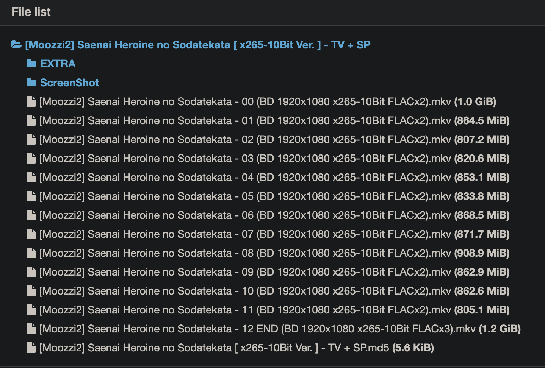Click the File list panel heading
Image resolution: width=545 pixels, height=368 pixels.
(x=31, y=12)
